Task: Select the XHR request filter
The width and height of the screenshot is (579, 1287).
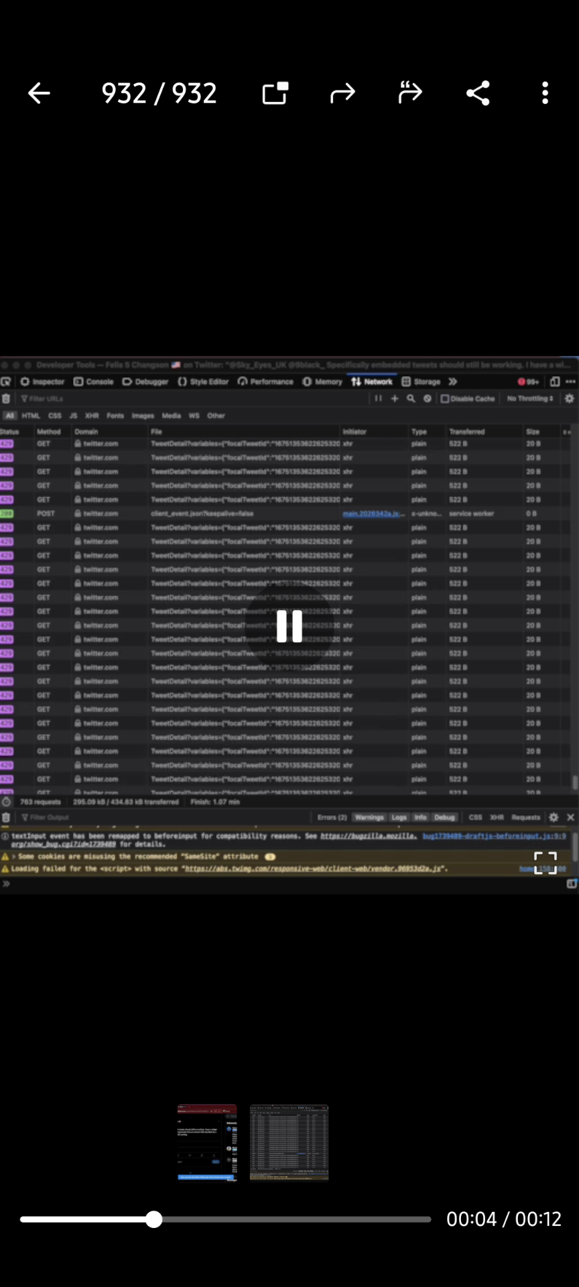Action: [x=92, y=416]
